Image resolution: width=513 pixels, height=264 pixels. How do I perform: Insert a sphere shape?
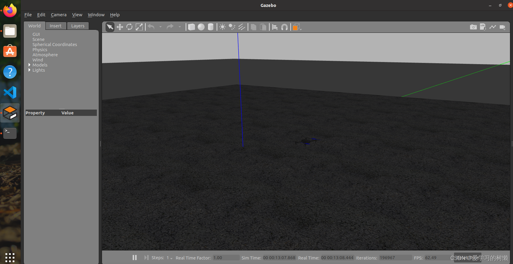tap(201, 27)
